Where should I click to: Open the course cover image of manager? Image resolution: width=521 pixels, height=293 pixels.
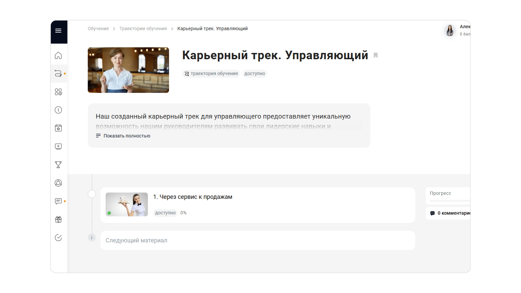point(128,70)
